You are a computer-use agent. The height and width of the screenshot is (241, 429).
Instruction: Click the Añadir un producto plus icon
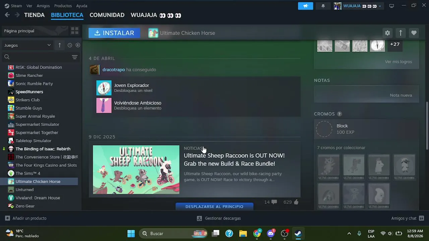7,218
